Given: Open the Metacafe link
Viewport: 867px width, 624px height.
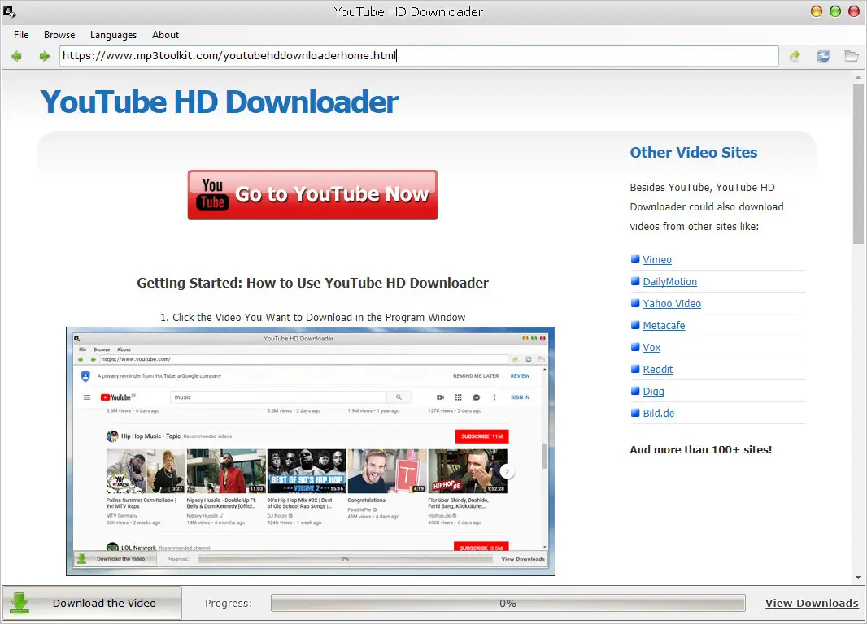Looking at the screenshot, I should (x=664, y=325).
